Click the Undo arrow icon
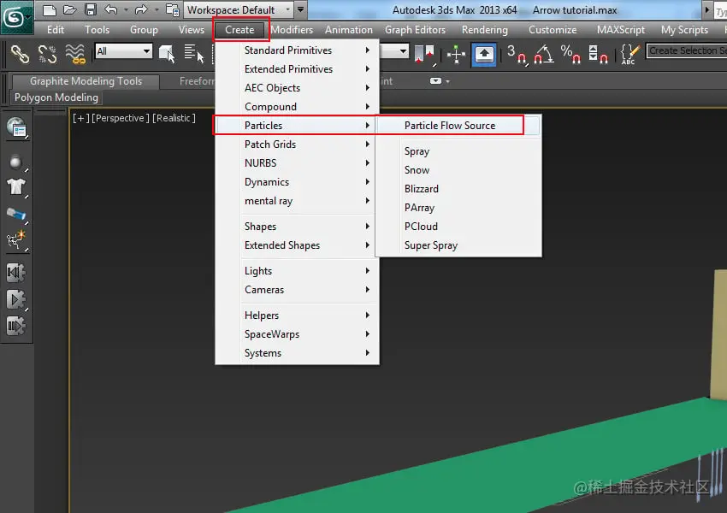This screenshot has width=727, height=513. point(111,9)
